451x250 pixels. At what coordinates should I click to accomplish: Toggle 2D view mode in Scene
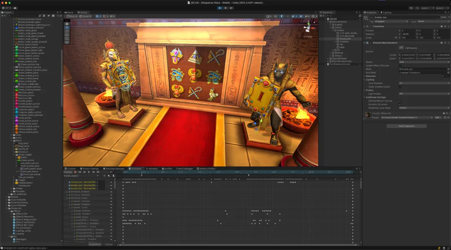(276, 16)
